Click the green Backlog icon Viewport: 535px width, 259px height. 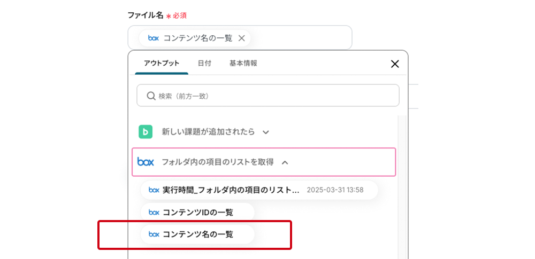pyautogui.click(x=146, y=131)
